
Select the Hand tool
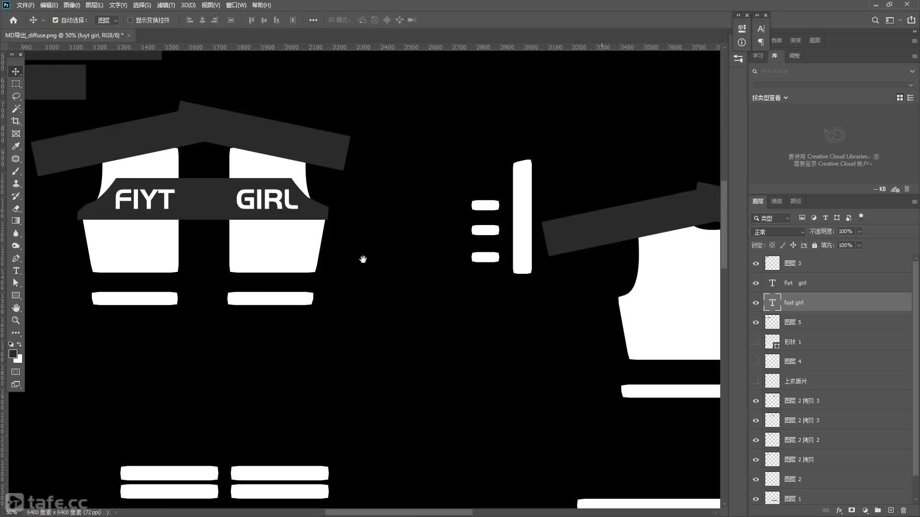[x=16, y=308]
